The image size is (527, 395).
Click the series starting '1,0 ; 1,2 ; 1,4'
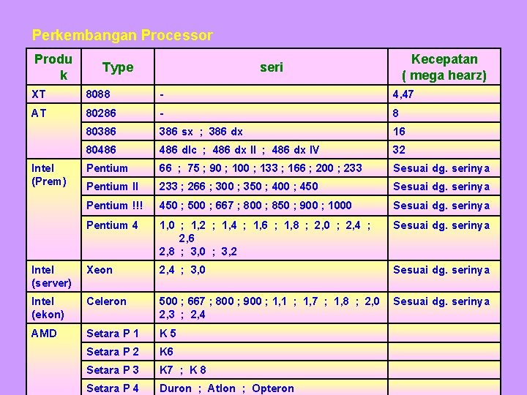(265, 231)
